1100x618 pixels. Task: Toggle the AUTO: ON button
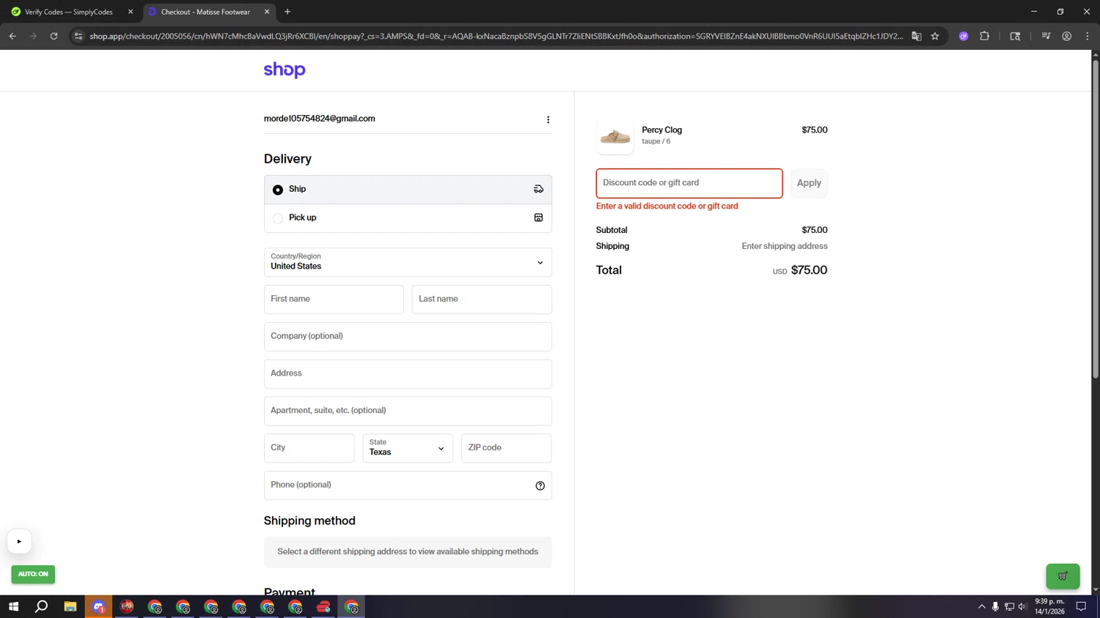point(33,574)
